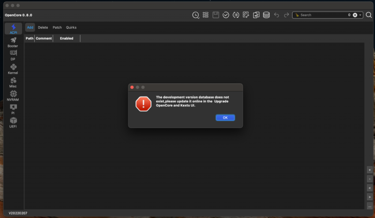Click the OpenCore 0.8.0 title text
375x218 pixels.
(x=18, y=15)
